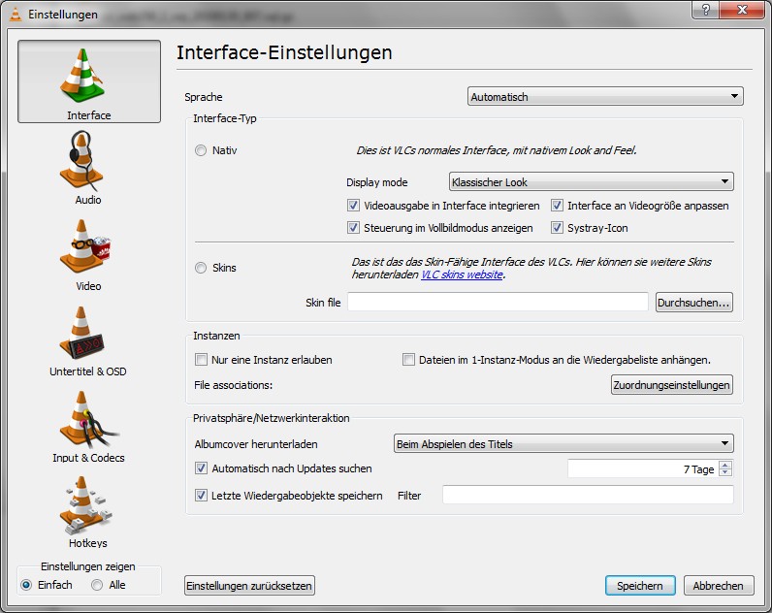This screenshot has height=613, width=772.
Task: Switch settings view to Alle
Action: pyautogui.click(x=97, y=585)
